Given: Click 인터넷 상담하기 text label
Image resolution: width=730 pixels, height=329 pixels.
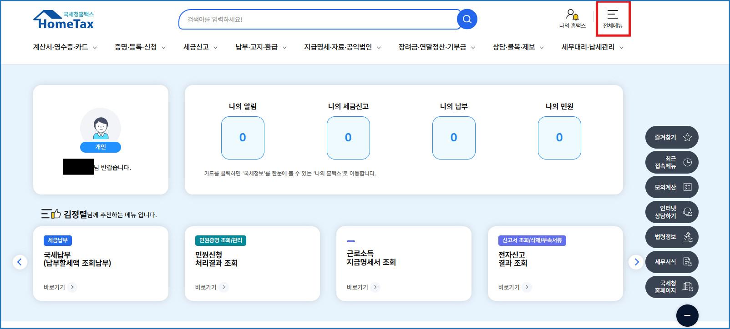Looking at the screenshot, I should (665, 212).
